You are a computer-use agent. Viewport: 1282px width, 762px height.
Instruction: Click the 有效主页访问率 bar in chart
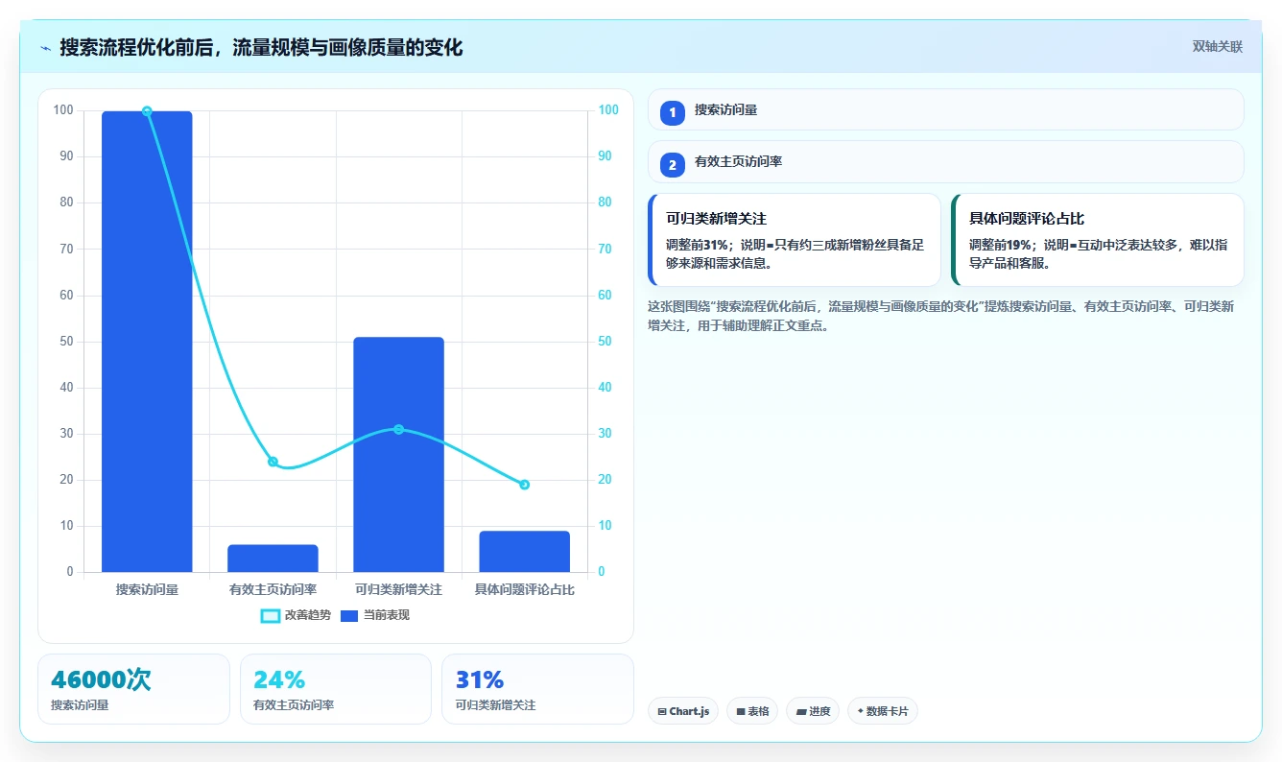pos(273,559)
